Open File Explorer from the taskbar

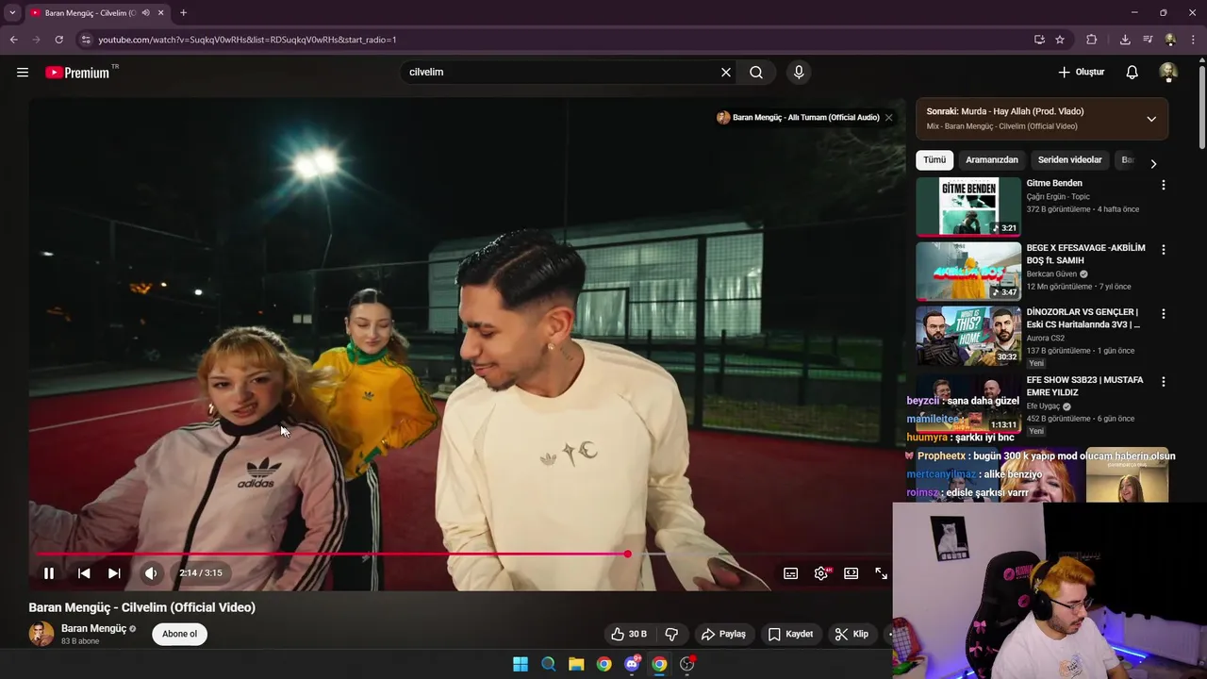576,664
